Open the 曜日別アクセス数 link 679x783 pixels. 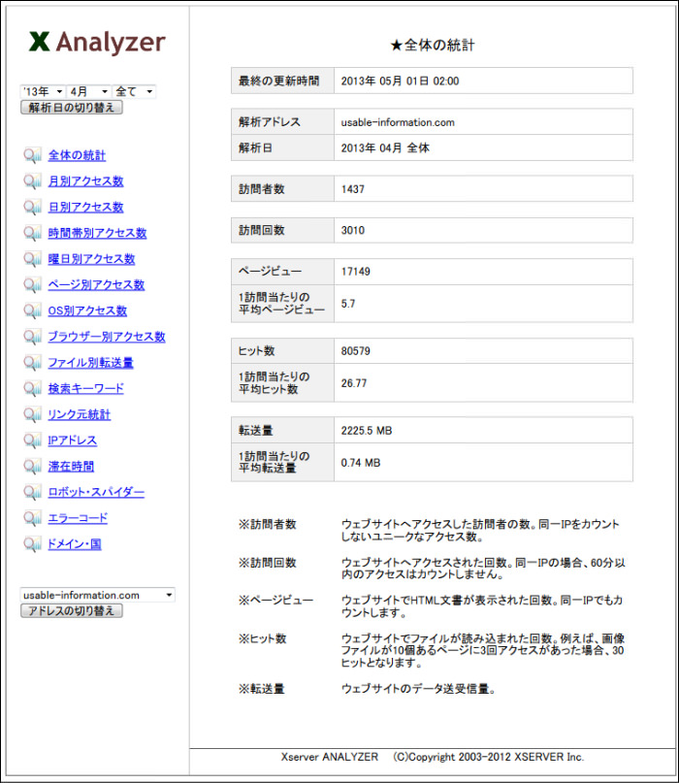[x=91, y=259]
